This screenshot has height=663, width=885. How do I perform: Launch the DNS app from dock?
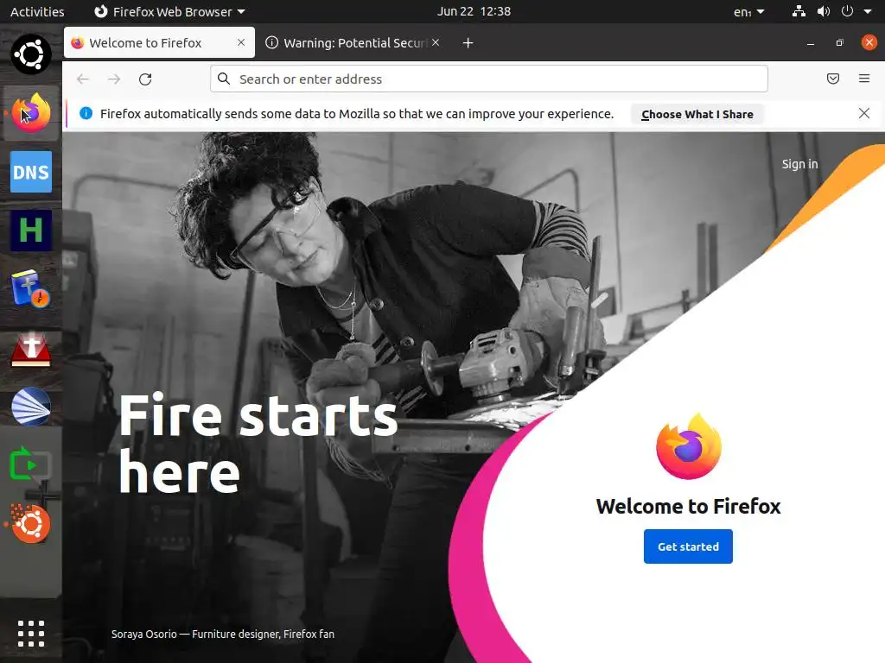coord(31,172)
